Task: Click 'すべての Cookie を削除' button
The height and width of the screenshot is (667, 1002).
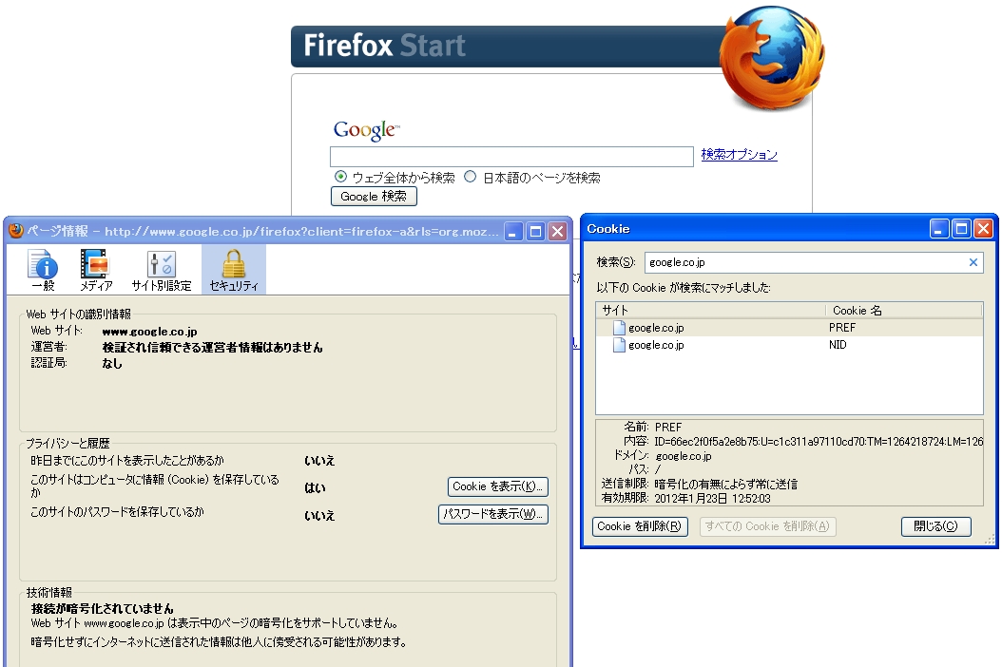Action: [767, 526]
